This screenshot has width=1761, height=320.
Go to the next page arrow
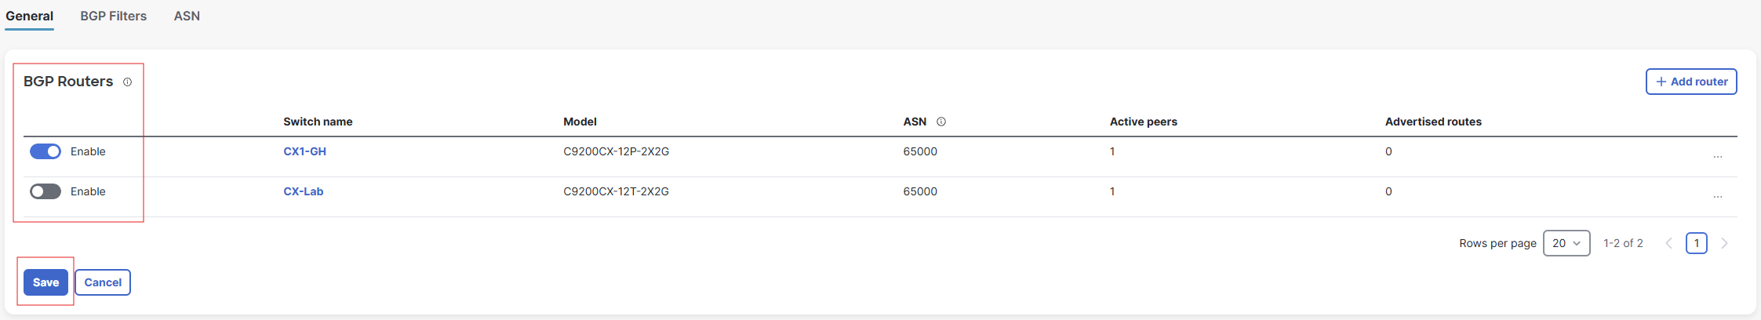[1724, 243]
